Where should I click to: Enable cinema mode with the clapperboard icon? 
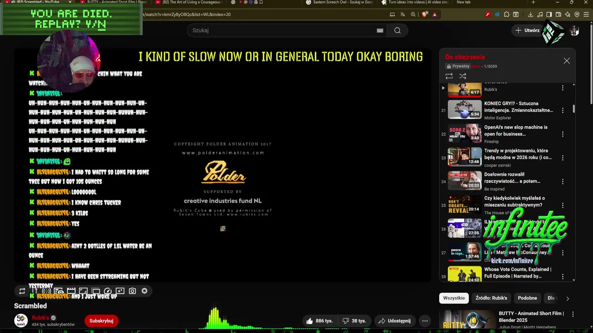pos(71,291)
